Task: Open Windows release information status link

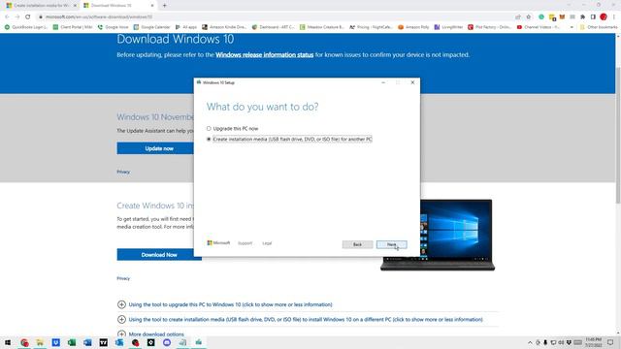Action: click(x=265, y=55)
